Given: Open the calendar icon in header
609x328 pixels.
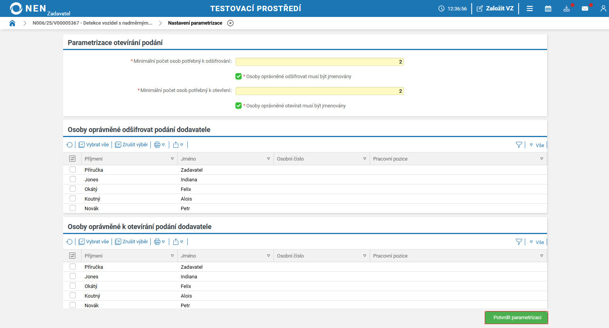Looking at the screenshot, I should coord(548,8).
